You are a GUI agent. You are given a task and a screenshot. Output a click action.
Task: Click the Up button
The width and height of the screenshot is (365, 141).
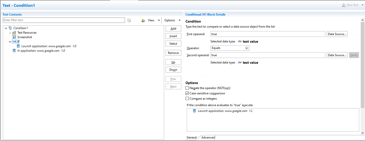(173, 62)
